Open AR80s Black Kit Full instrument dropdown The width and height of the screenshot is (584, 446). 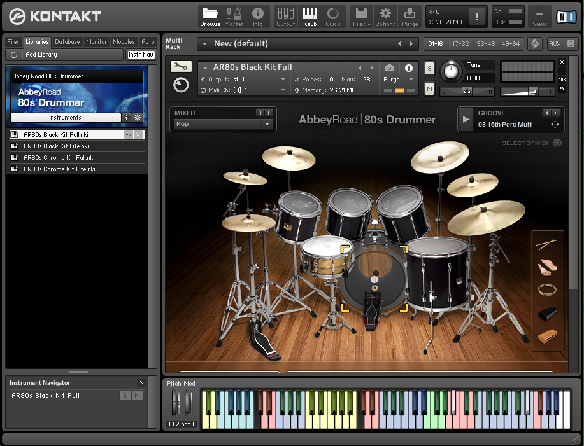pyautogui.click(x=205, y=67)
